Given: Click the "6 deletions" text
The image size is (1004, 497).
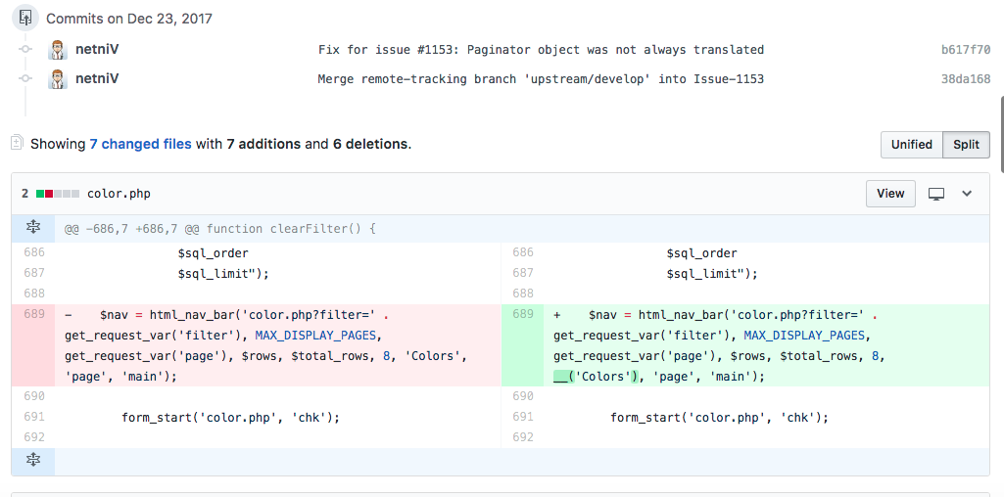Looking at the screenshot, I should pyautogui.click(x=370, y=144).
